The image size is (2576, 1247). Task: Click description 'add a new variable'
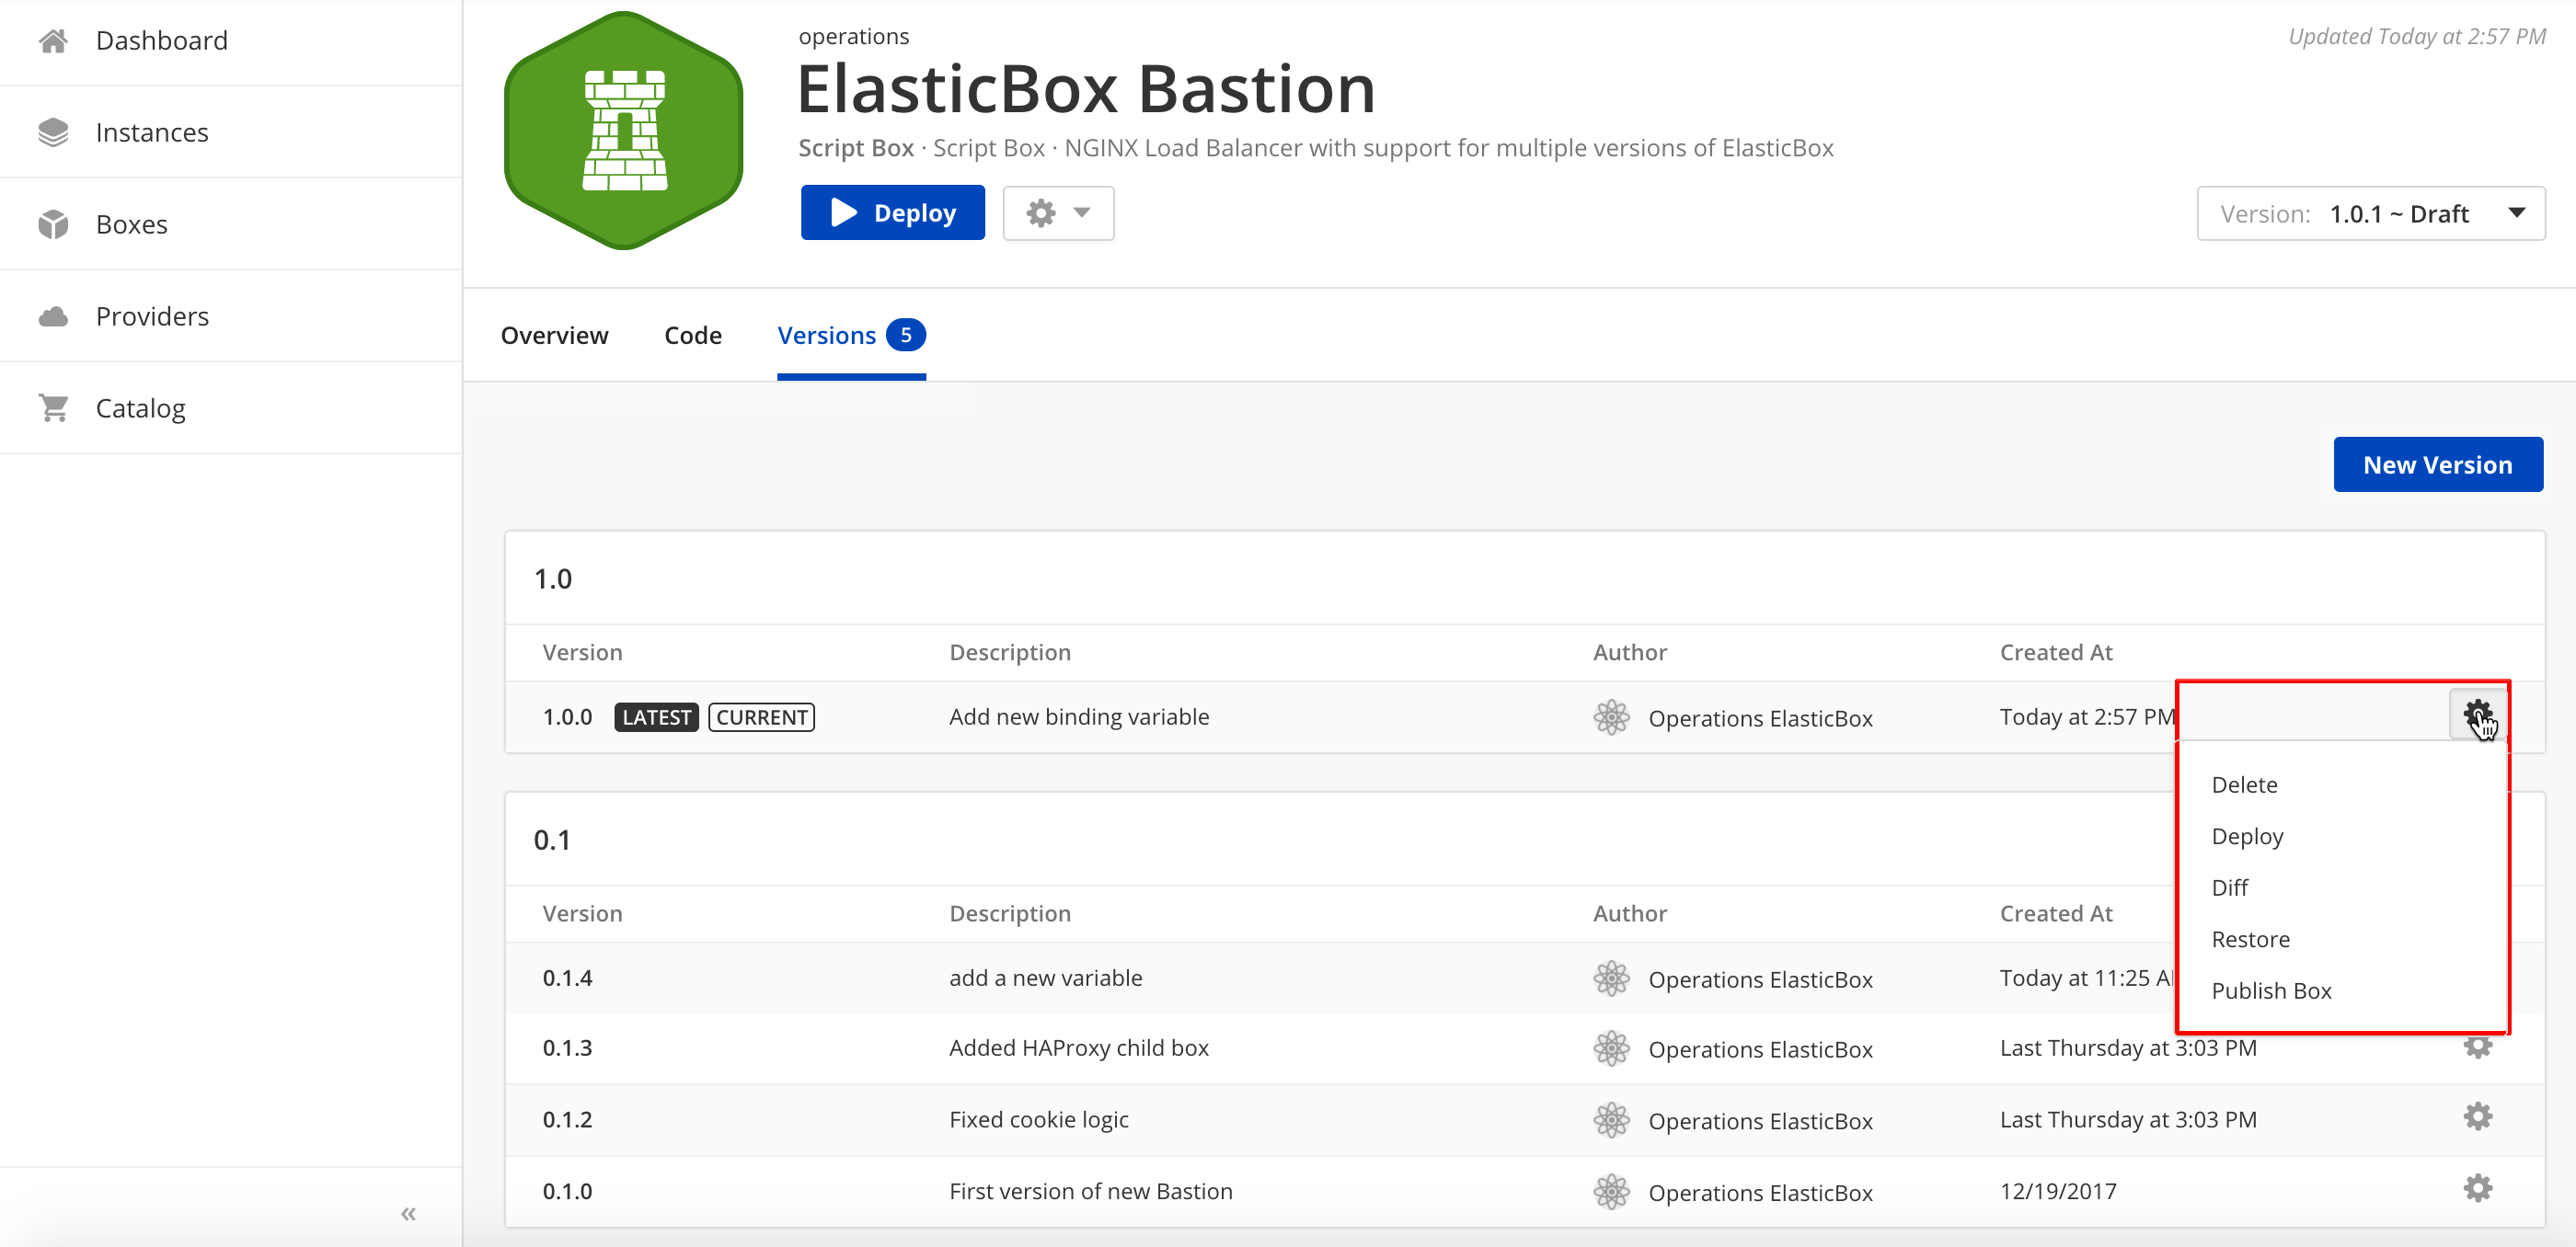(x=1045, y=978)
